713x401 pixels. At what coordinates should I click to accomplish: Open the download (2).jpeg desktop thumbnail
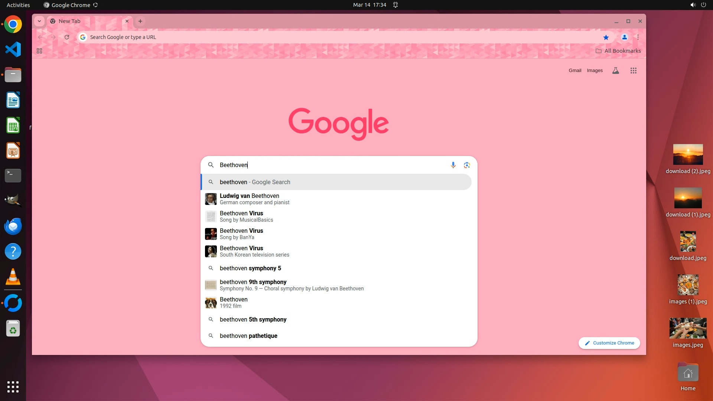[688, 154]
